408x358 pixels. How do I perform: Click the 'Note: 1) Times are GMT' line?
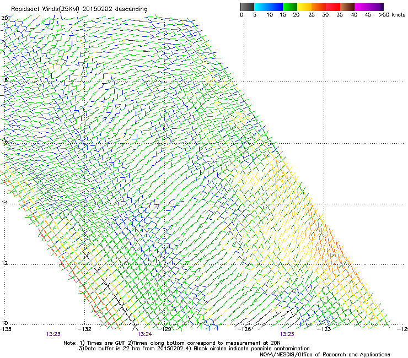172,343
